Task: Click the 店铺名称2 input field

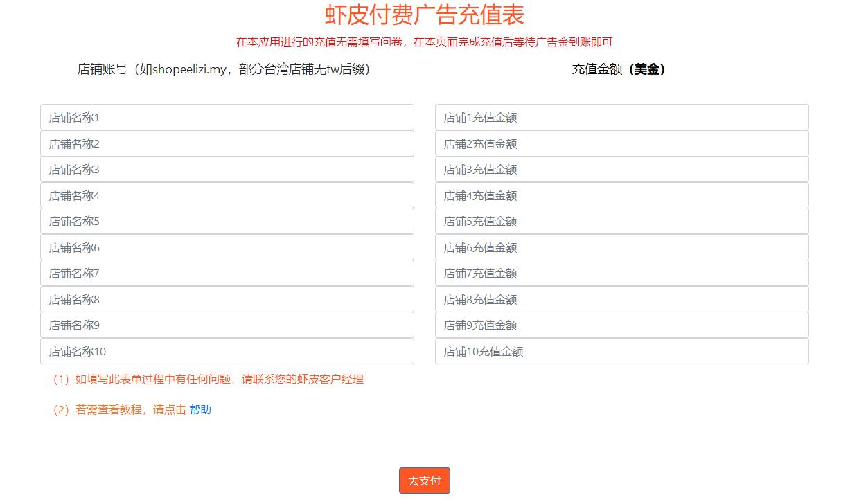Action: pos(227,143)
